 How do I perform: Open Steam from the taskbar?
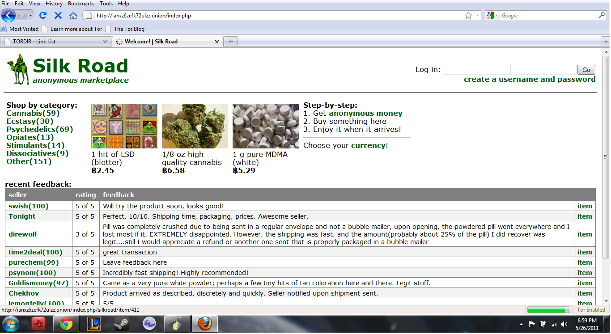(122, 324)
